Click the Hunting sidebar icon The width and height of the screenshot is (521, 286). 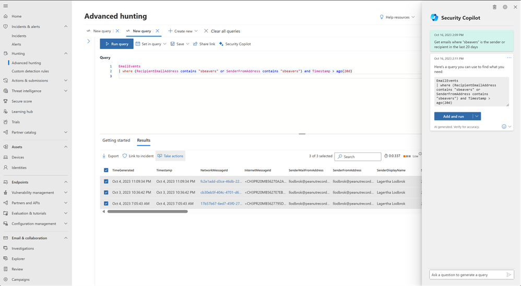tap(5, 53)
